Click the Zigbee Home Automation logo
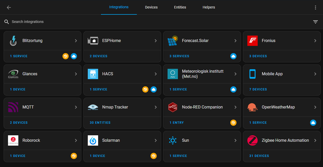323x167 pixels. 252,140
